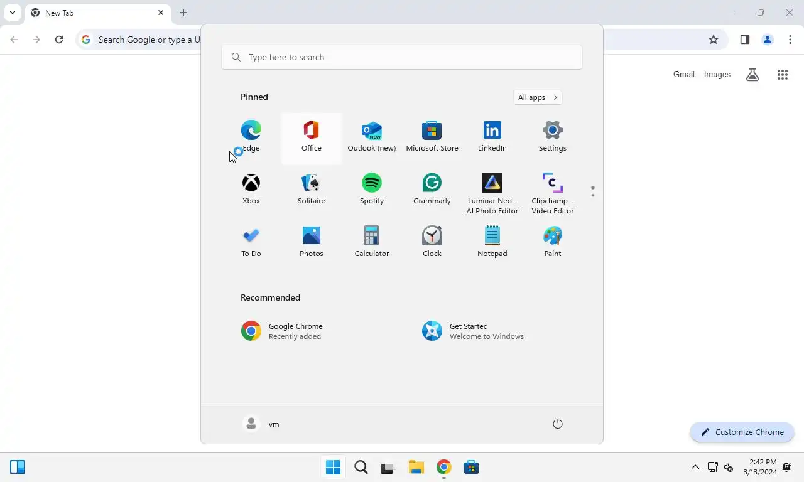The height and width of the screenshot is (482, 804).
Task: Click the Windows Start button on taskbar
Action: pyautogui.click(x=334, y=467)
